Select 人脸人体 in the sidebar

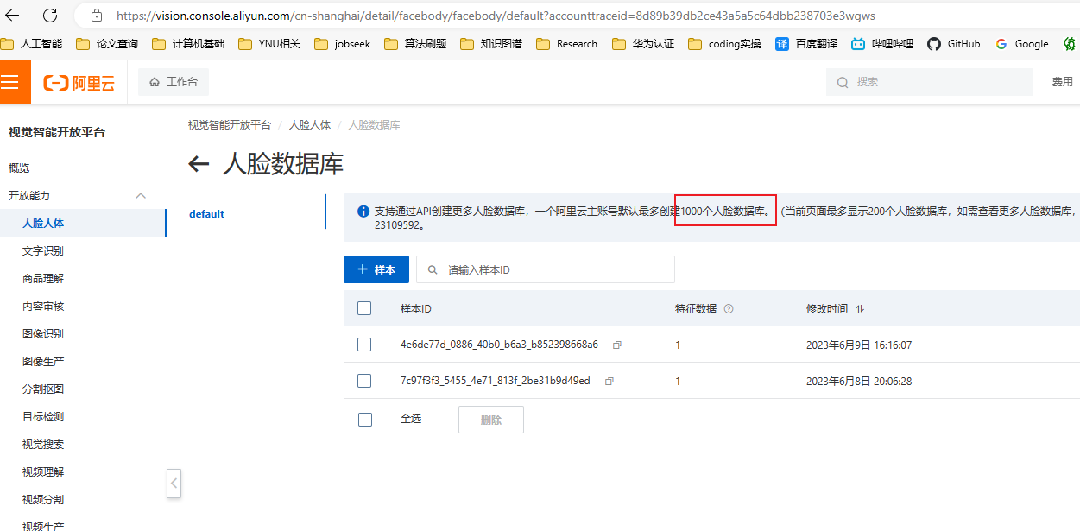pos(83,223)
